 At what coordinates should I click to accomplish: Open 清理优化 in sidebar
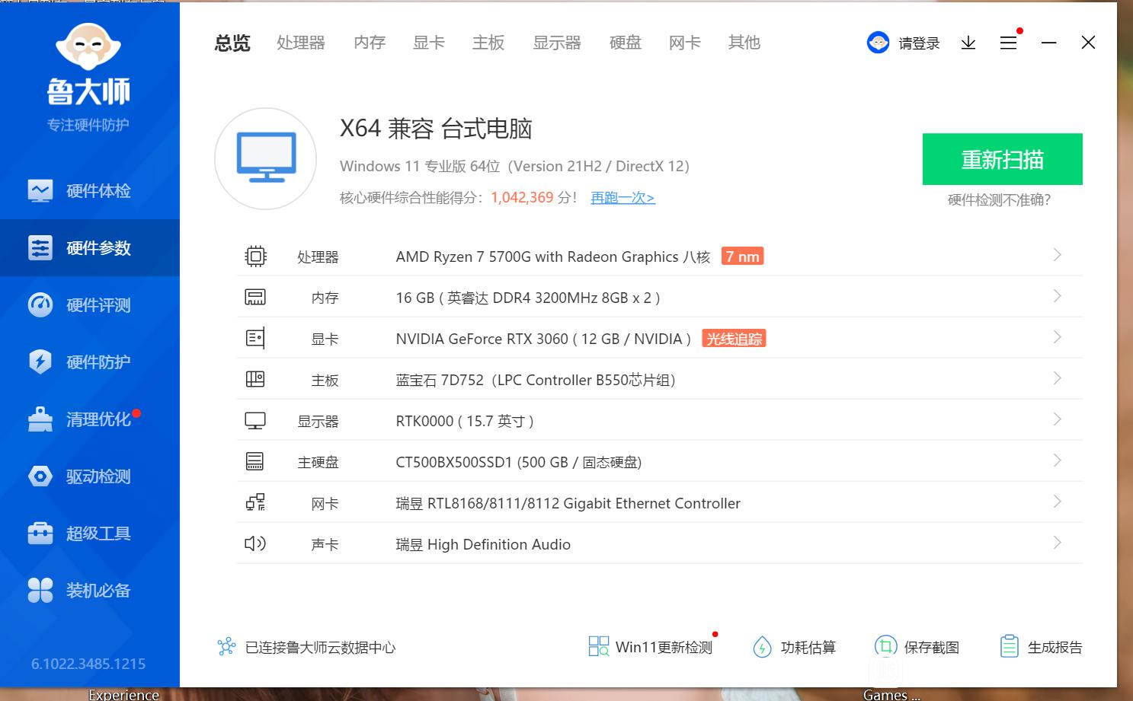[90, 419]
